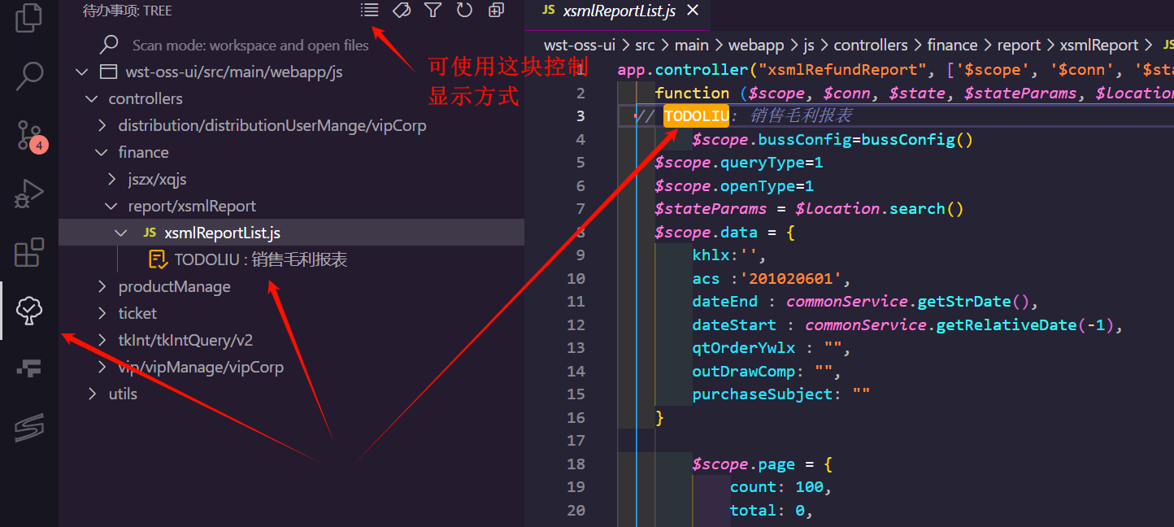
Task: Click the todo checkmark icon for TODOLIU
Action: point(158,259)
